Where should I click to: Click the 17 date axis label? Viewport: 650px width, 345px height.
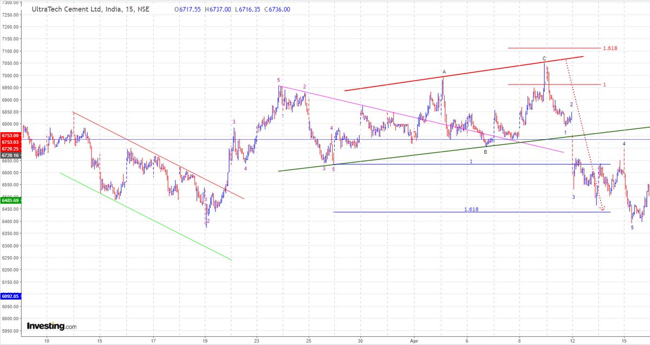tap(153, 341)
